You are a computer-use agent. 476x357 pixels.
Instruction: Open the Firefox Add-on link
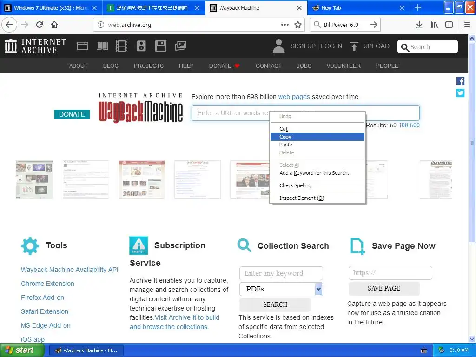pos(42,297)
